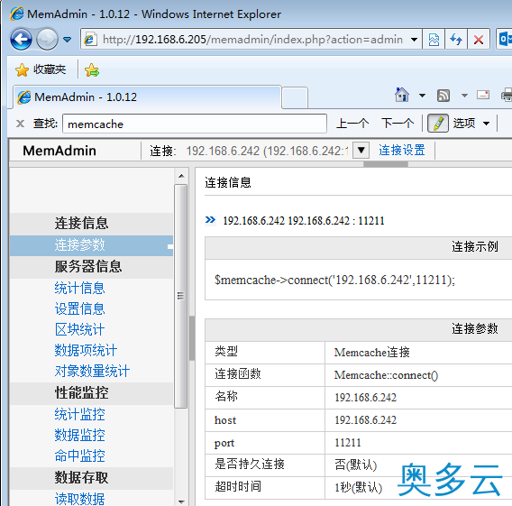Open the 收藏夹 favorites button
This screenshot has width=512, height=506.
click(41, 69)
